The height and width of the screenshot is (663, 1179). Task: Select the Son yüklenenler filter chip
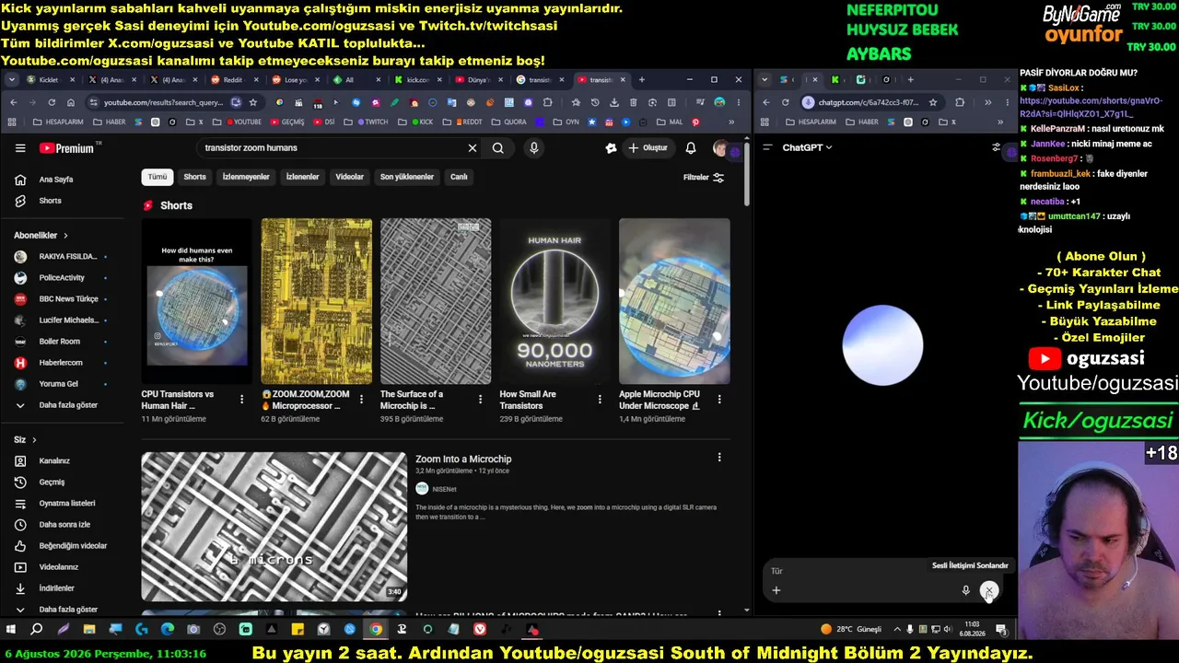point(407,177)
